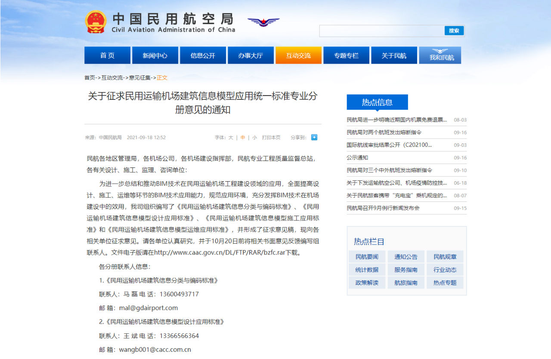The height and width of the screenshot is (359, 551).
Task: Set font size to 大
Action: click(x=231, y=138)
